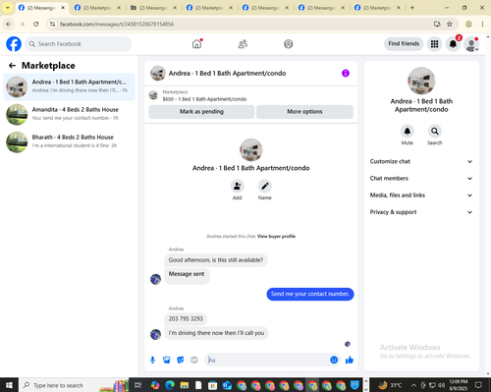Switch to the third Messenger browser tab
Image resolution: width=491 pixels, height=392 pixels.
154,8
